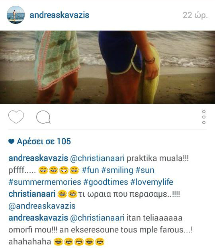Viewport: 215px width, 248px height.
Task: Open the #lovemylife hashtag
Action: 152,182
